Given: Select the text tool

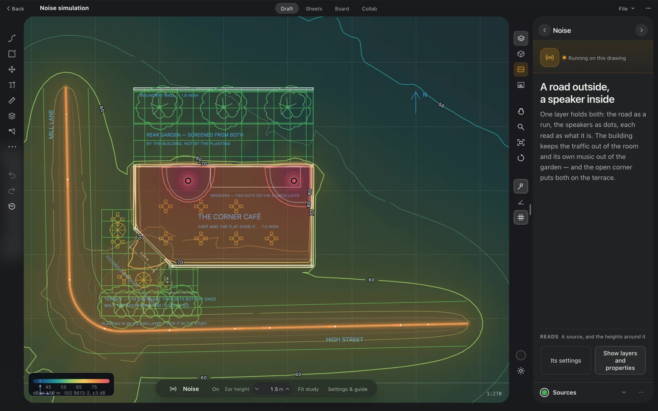Looking at the screenshot, I should [x=12, y=85].
